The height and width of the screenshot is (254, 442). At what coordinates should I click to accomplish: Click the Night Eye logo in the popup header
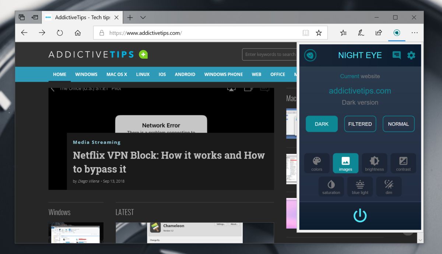point(310,55)
